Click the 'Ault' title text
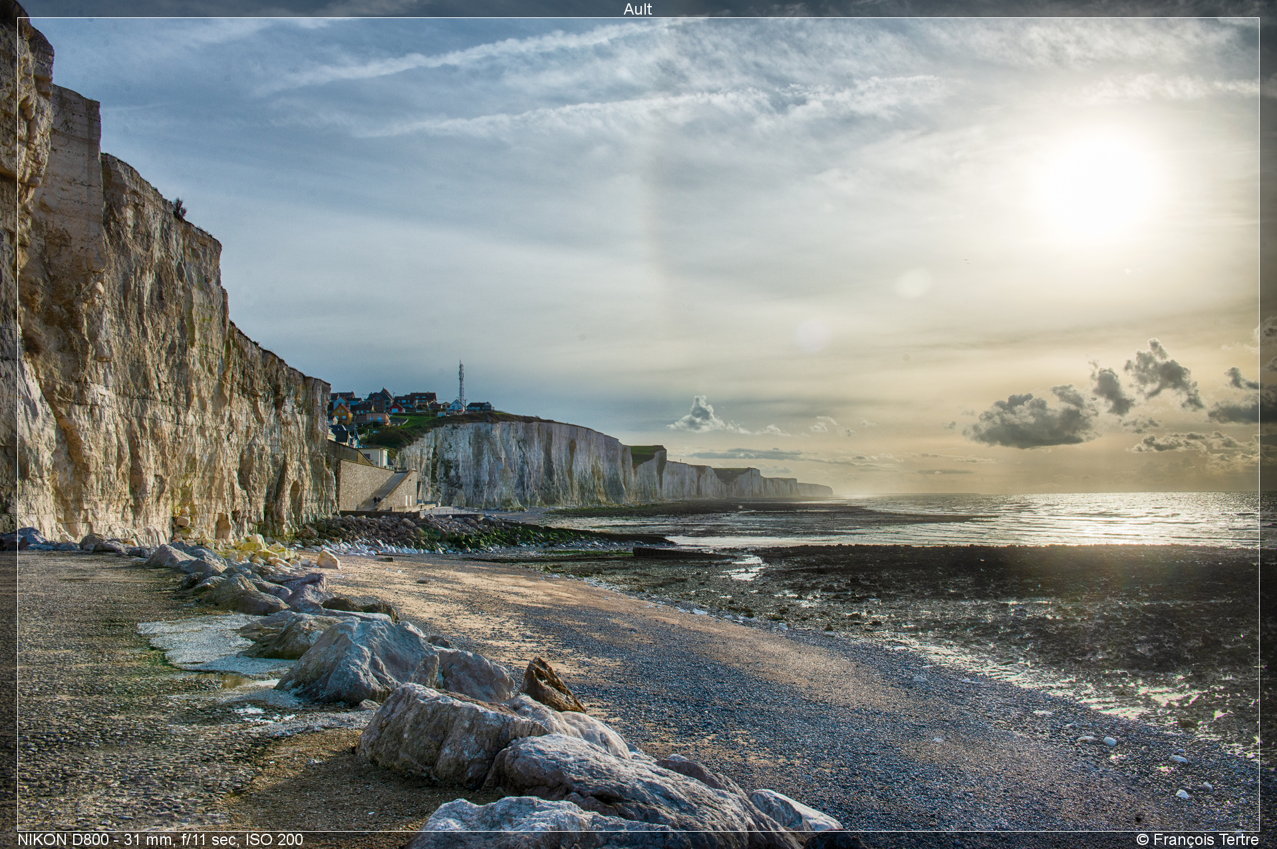The width and height of the screenshot is (1277, 849). coord(638,9)
